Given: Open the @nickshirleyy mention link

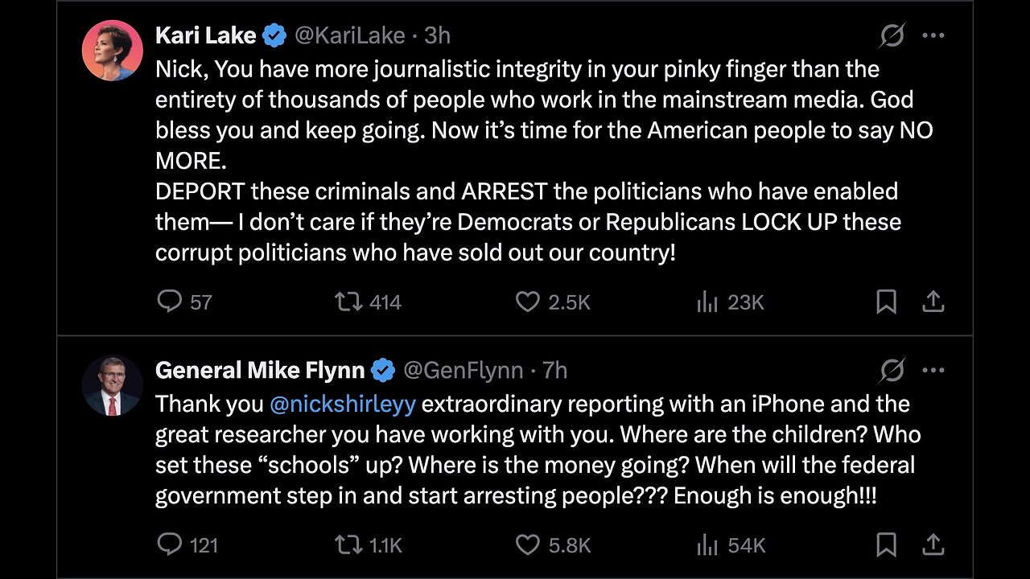Looking at the screenshot, I should pyautogui.click(x=342, y=404).
